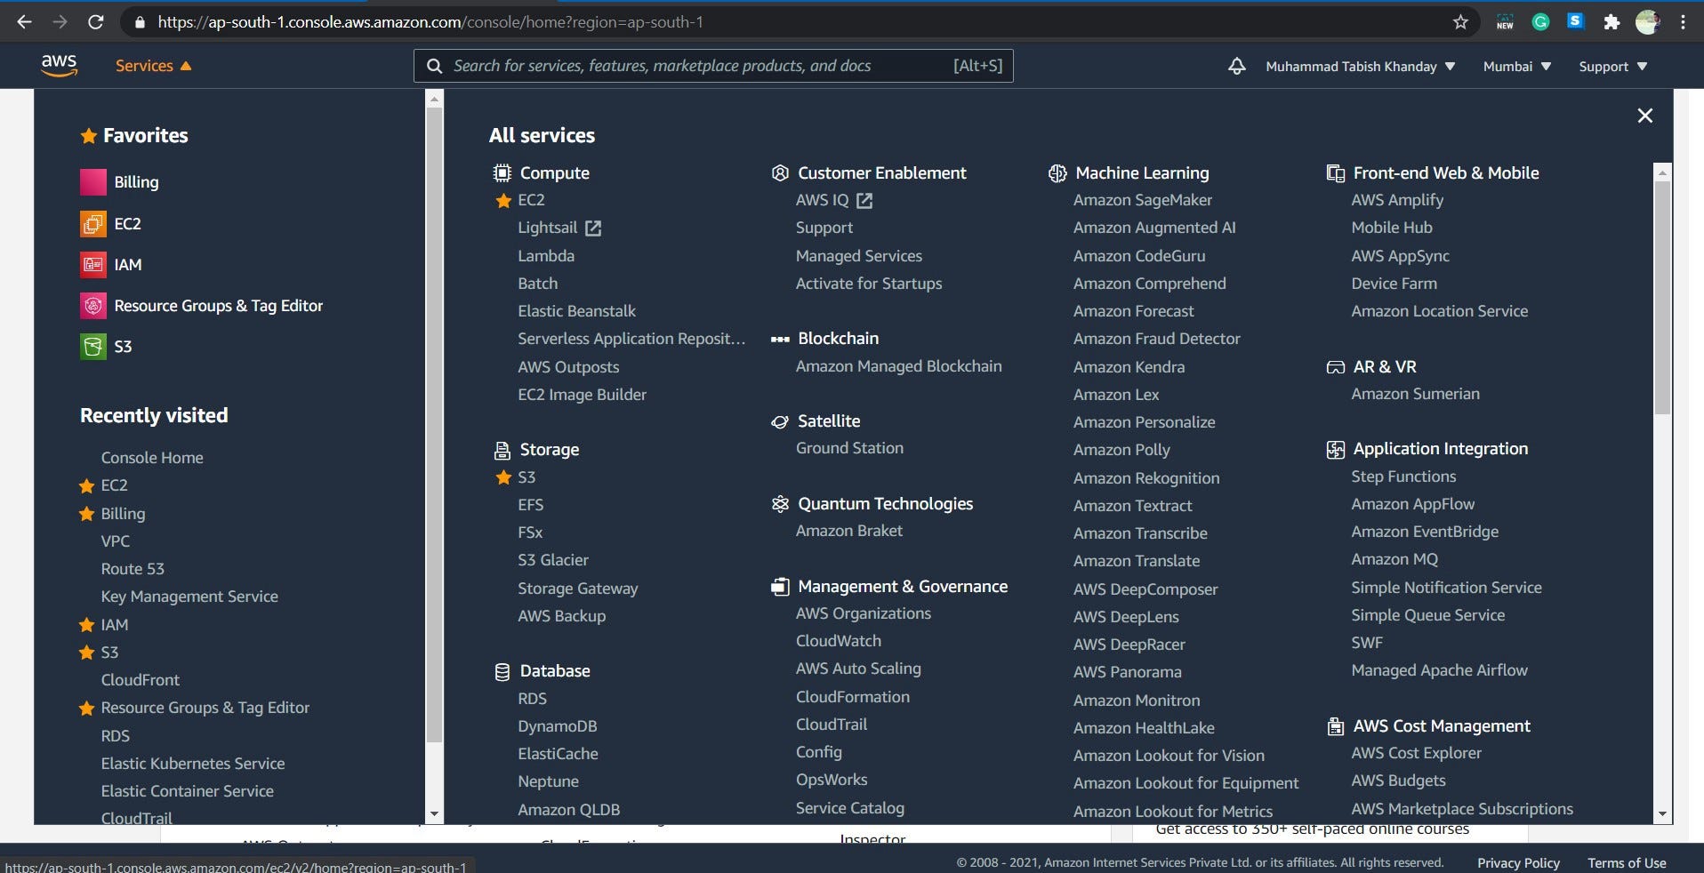Open Elastic Kubernetes Service from Recently visited
Viewport: 1704px width, 873px height.
193,764
